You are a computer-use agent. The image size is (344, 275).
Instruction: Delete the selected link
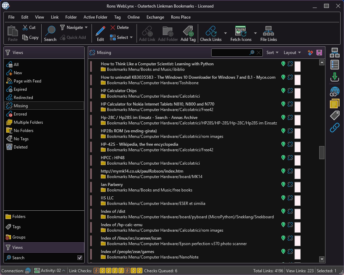point(120,27)
